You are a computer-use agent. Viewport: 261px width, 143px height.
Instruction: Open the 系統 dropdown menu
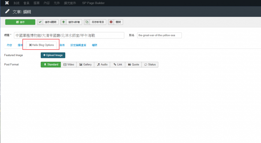point(16,3)
